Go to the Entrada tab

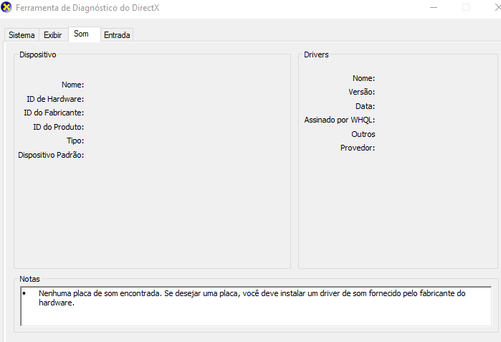[x=117, y=35]
